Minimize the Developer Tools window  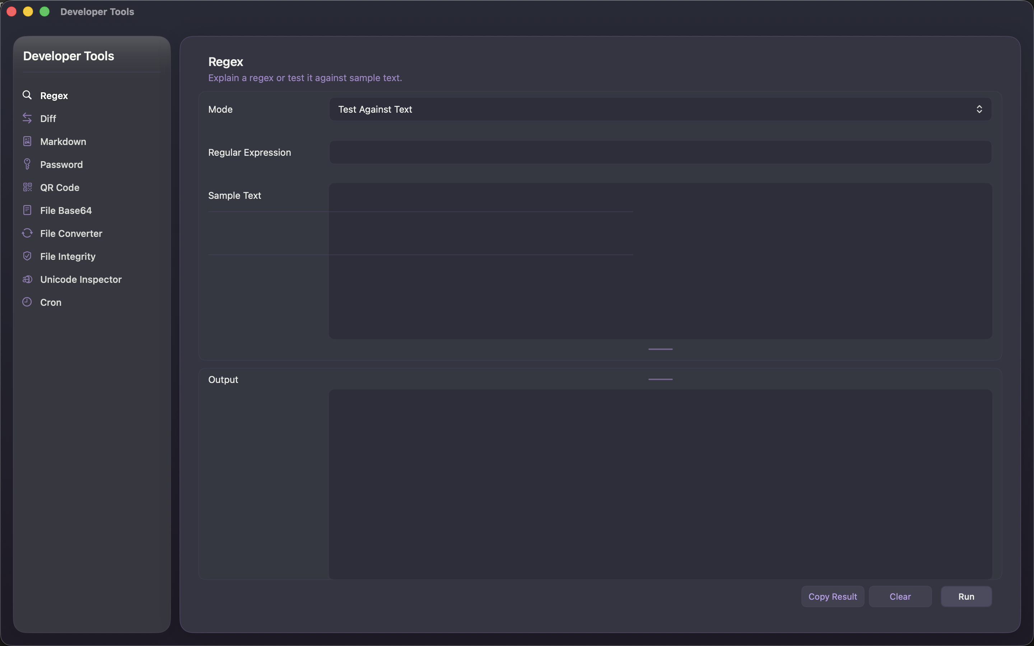click(x=28, y=11)
